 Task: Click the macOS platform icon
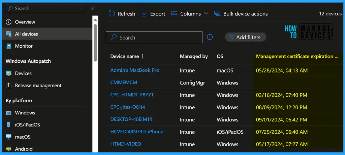click(8, 137)
